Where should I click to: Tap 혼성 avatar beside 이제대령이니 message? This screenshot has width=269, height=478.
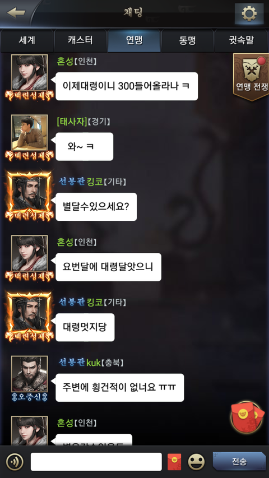(x=30, y=72)
